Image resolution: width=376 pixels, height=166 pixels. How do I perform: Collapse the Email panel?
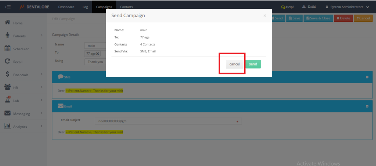click(x=367, y=106)
